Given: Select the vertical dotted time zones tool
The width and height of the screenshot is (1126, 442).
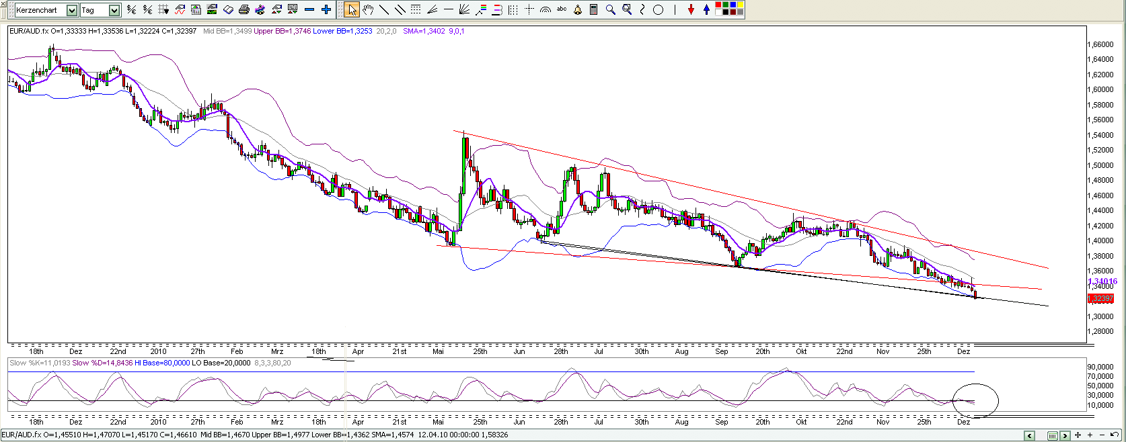Looking at the screenshot, I should pos(513,9).
